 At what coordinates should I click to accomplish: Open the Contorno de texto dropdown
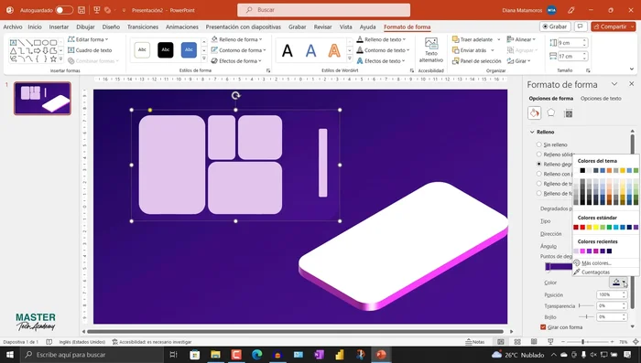pyautogui.click(x=383, y=50)
